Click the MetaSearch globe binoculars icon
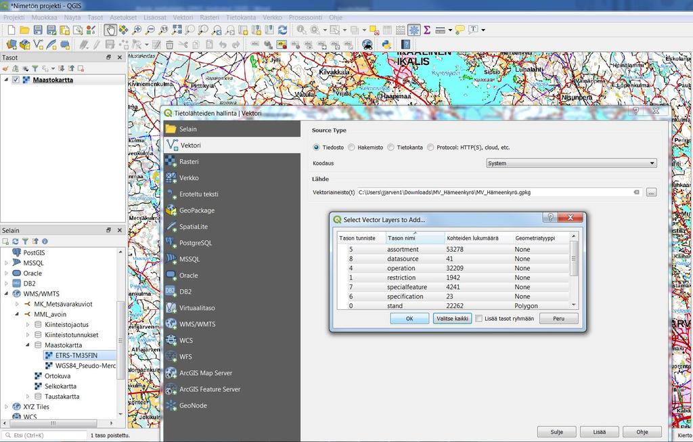The height and width of the screenshot is (442, 693). [367, 44]
